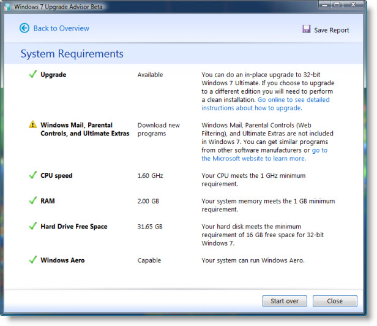The height and width of the screenshot is (326, 377).
Task: Click the 1.60 GHz value
Action: click(151, 176)
